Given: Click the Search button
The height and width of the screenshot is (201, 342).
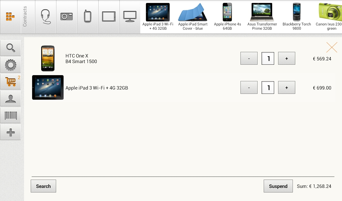Looking at the screenshot, I should (43, 186).
